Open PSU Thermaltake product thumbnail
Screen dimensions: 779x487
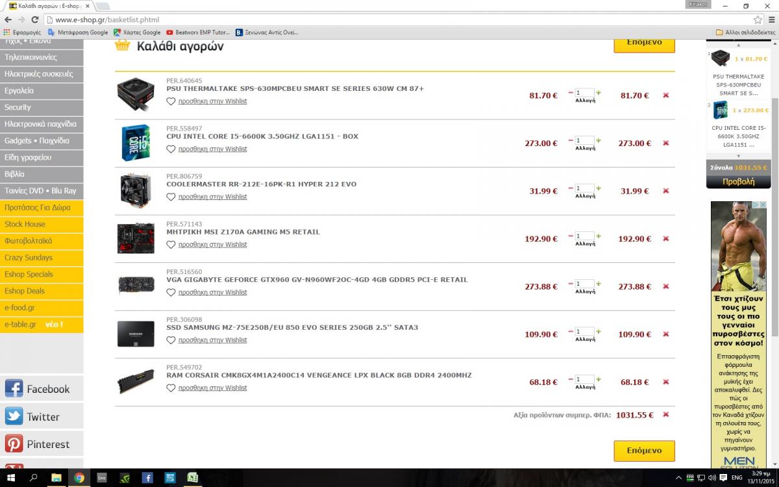point(136,95)
